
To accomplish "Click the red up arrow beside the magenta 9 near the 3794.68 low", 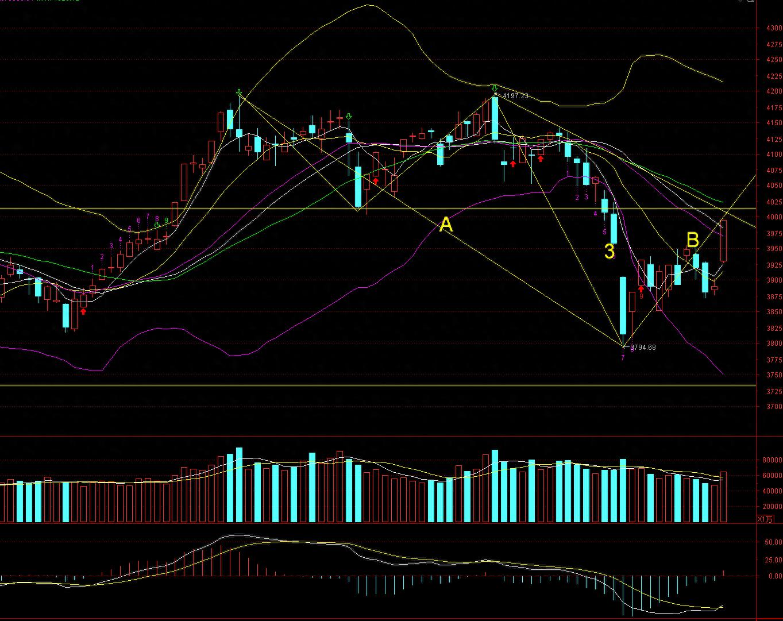I will click(641, 289).
